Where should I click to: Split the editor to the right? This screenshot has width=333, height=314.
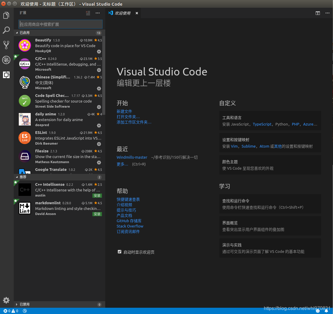(317, 13)
